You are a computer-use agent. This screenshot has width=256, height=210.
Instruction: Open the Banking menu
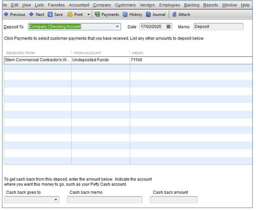point(191,5)
